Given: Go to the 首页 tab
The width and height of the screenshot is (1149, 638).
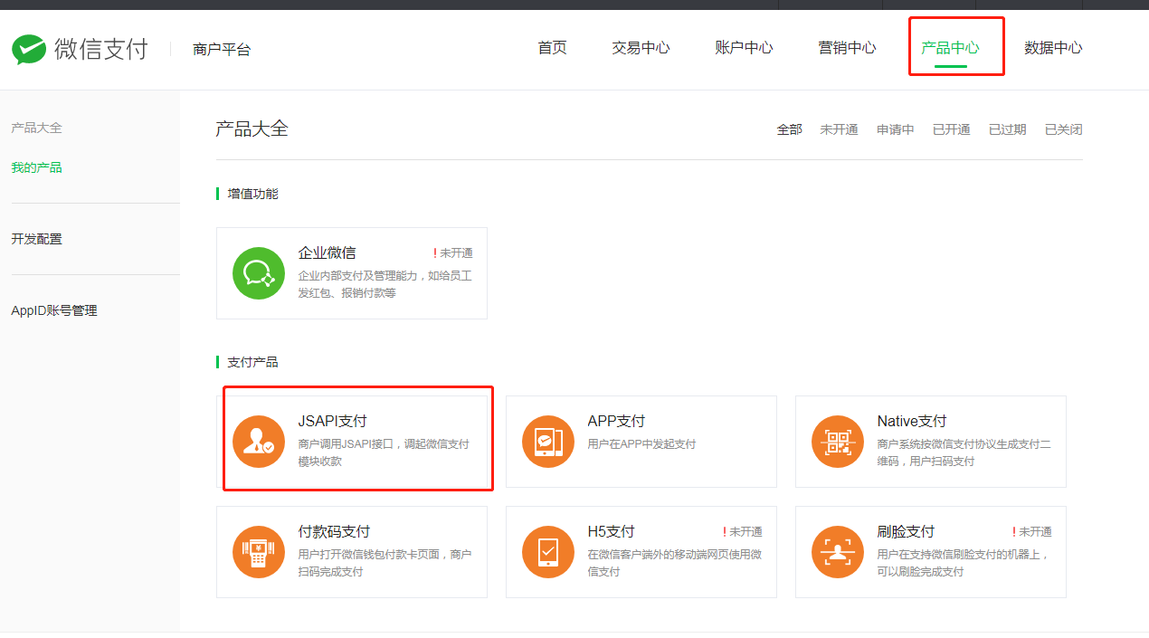Looking at the screenshot, I should pyautogui.click(x=552, y=48).
